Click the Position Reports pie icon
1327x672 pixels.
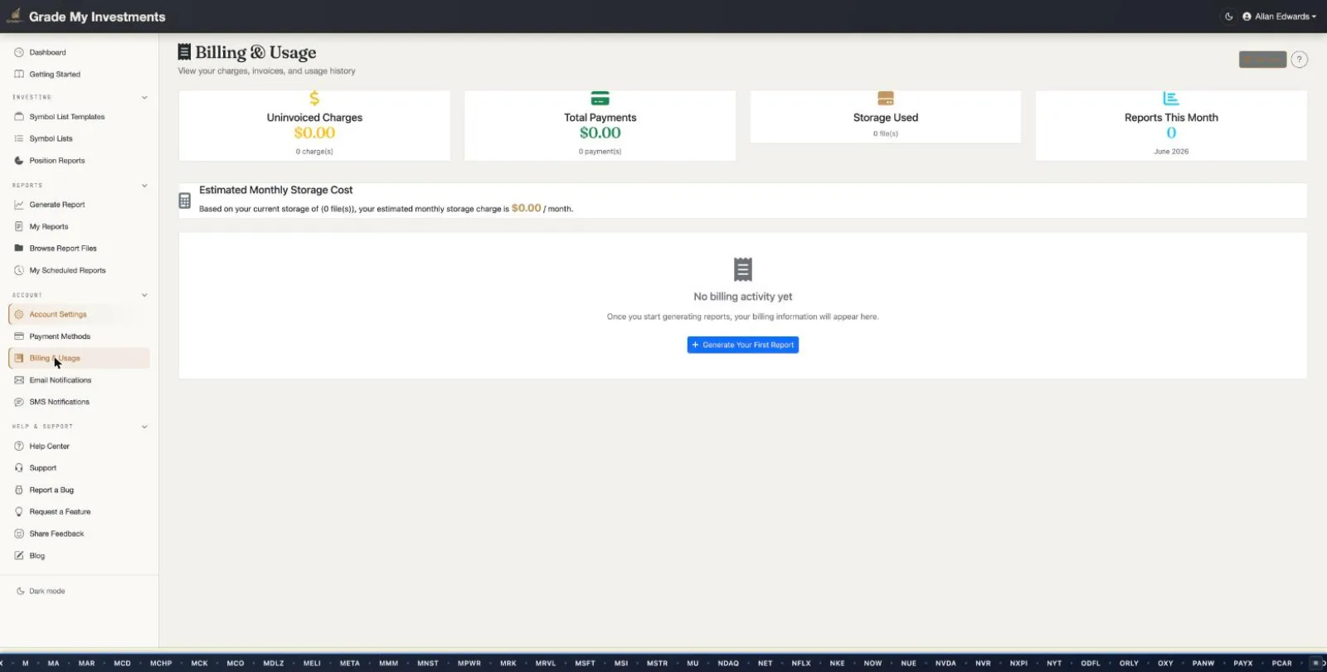tap(19, 161)
